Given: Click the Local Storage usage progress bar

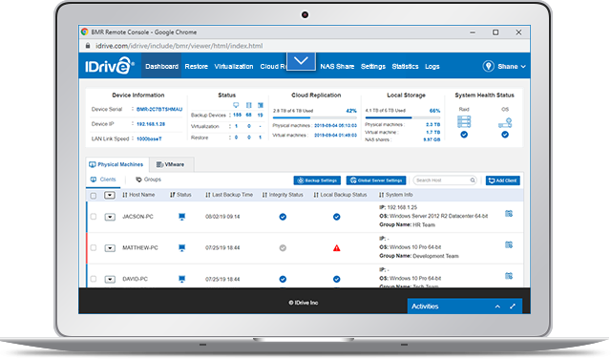Looking at the screenshot, I should pyautogui.click(x=403, y=117).
